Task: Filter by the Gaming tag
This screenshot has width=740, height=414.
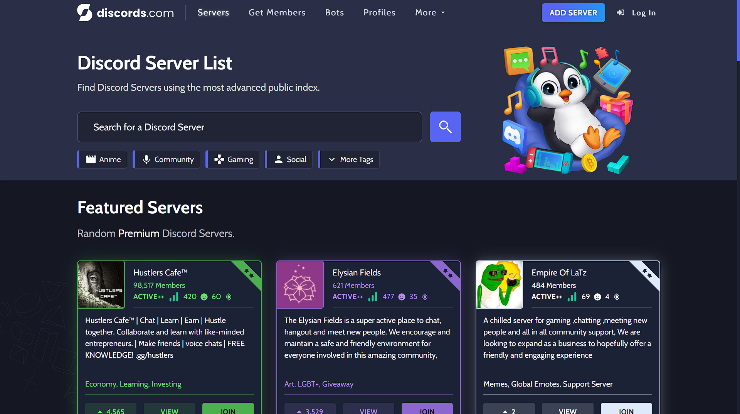Action: [x=232, y=159]
